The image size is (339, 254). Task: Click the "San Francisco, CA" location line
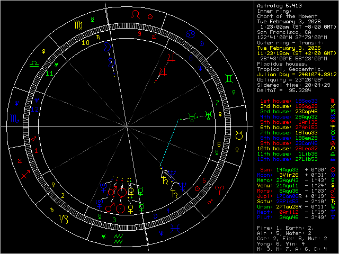click(279, 31)
